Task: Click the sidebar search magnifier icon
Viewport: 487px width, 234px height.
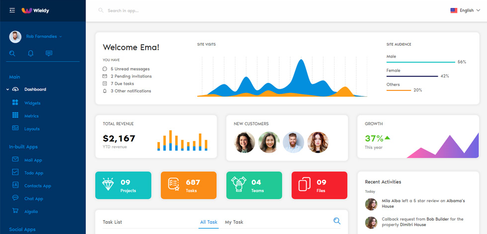Action: 12,53
